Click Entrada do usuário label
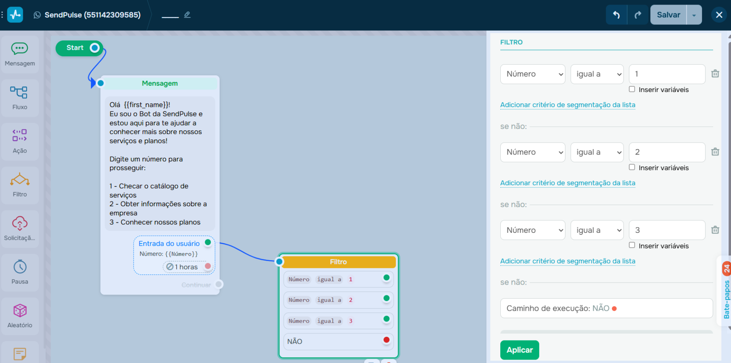731x363 pixels. pos(169,244)
